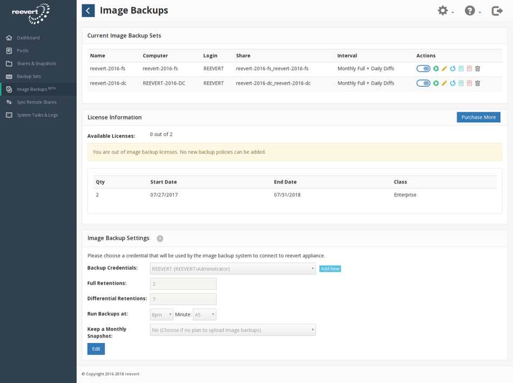Click the Purchase More button

(478, 117)
